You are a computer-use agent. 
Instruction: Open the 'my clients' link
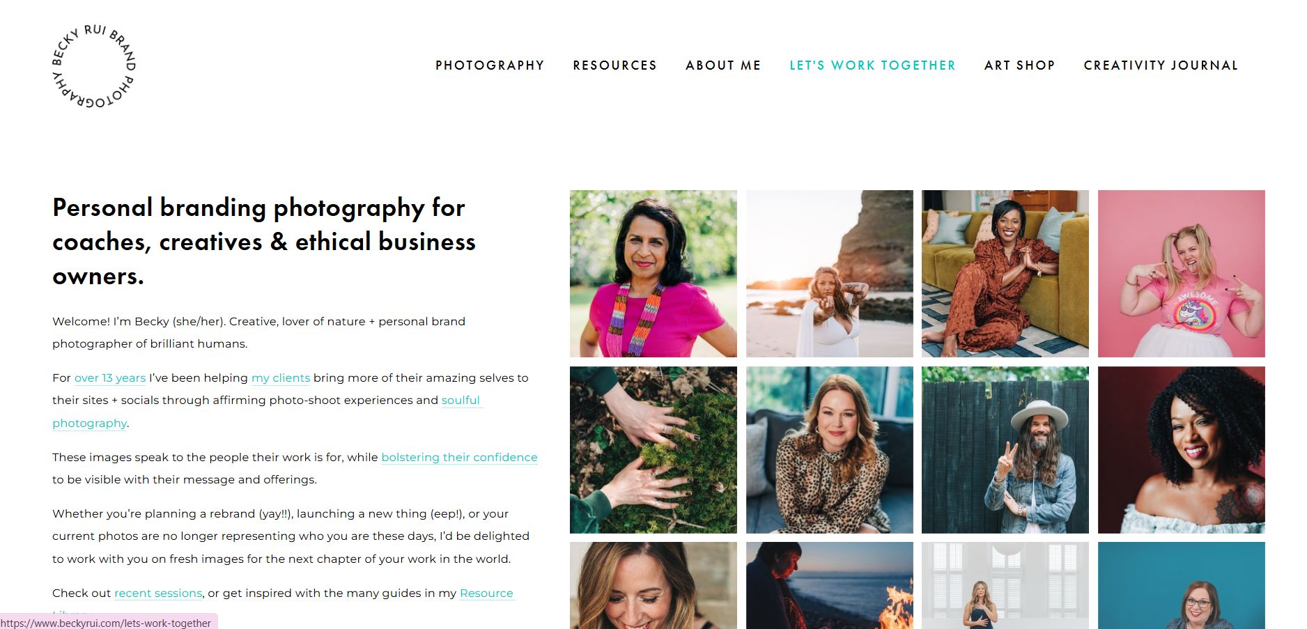pos(281,378)
